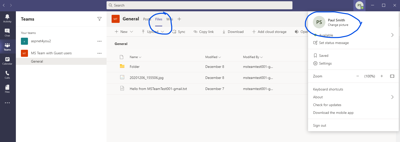
Task: Zoom out with the minus button
Action: click(x=358, y=76)
